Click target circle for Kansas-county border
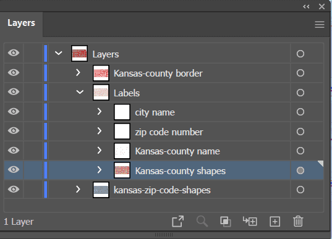This screenshot has width=332, height=239. (x=300, y=73)
